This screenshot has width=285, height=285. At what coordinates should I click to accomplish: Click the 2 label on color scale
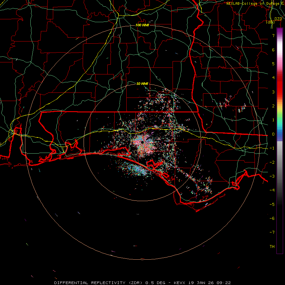click(273, 106)
